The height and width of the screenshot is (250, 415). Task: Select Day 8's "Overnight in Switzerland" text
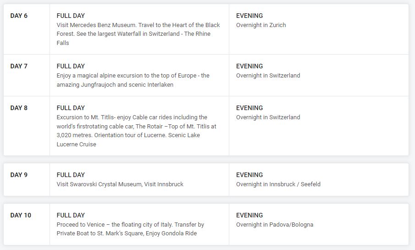(x=268, y=117)
